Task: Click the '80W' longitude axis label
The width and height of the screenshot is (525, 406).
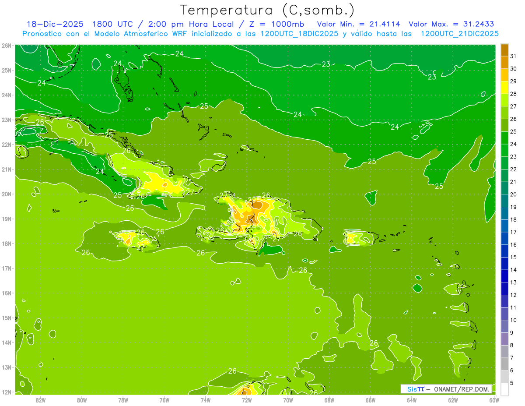Action: pos(82,400)
